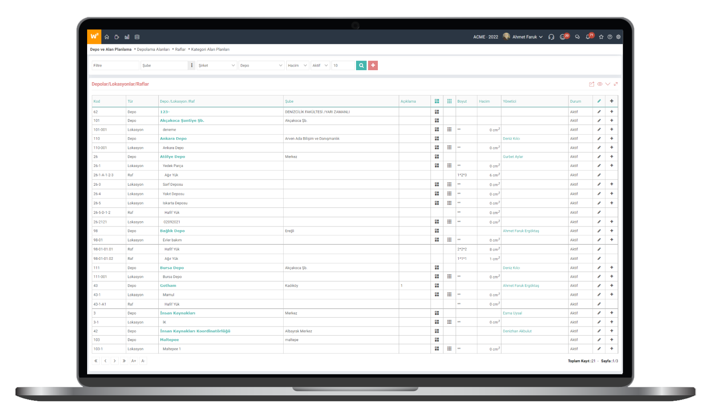Click the home icon in top bar

(107, 37)
